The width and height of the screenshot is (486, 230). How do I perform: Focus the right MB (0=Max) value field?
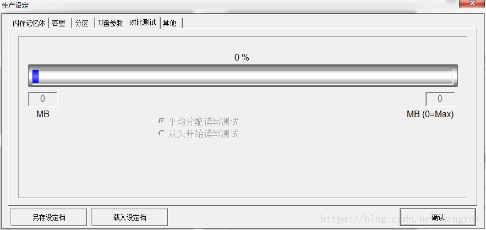coord(440,99)
